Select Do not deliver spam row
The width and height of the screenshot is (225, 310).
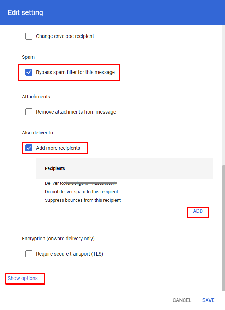click(82, 192)
